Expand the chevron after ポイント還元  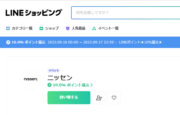pos(92,85)
